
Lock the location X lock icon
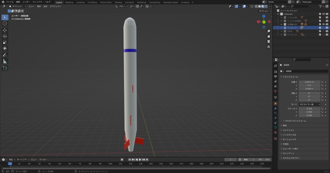click(322, 82)
